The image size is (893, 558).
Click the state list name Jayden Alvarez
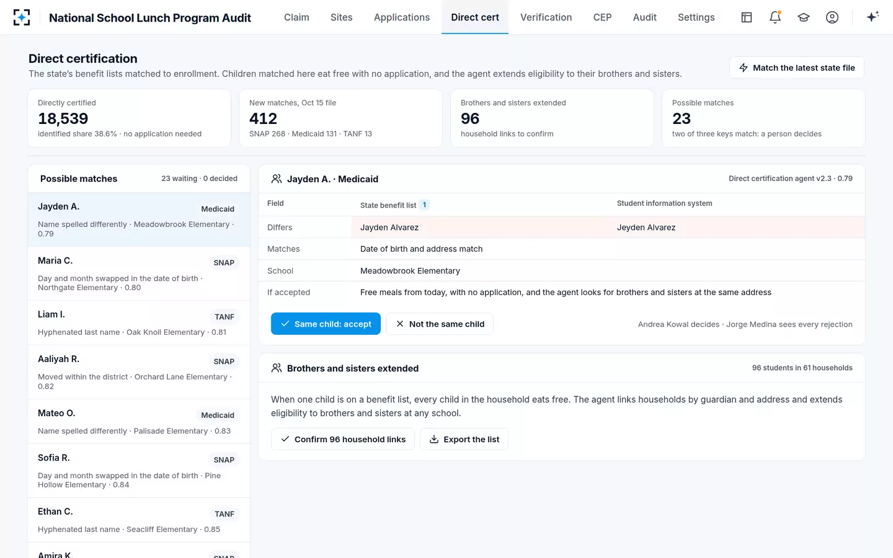pyautogui.click(x=389, y=228)
